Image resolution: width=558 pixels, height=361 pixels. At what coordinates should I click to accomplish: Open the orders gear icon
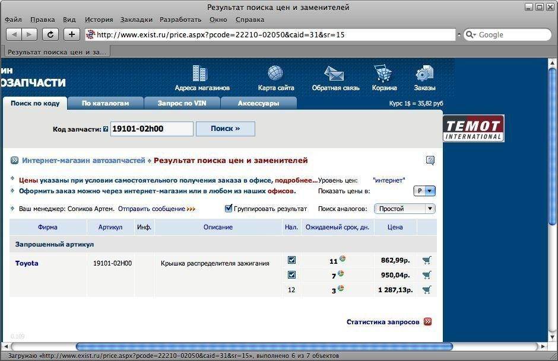click(424, 74)
